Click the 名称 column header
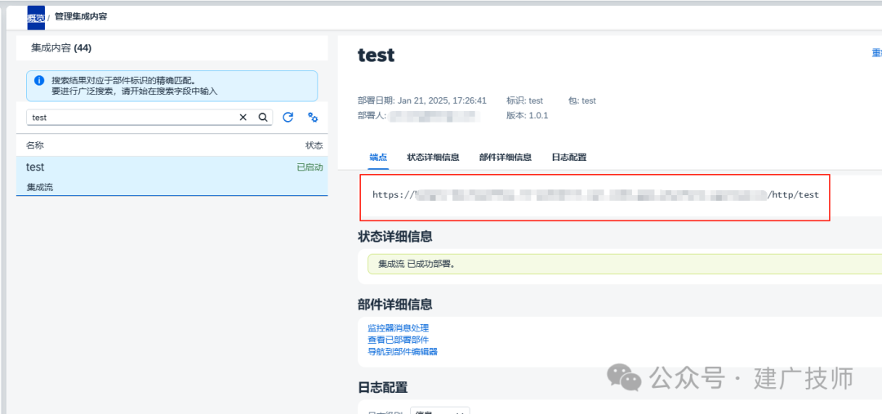The width and height of the screenshot is (882, 414). (35, 145)
